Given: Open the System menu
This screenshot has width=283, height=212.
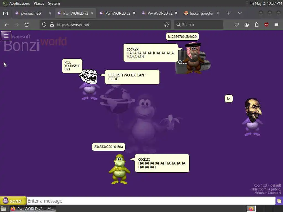Looking at the screenshot, I should coord(54,3).
